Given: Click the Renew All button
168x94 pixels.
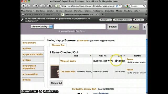Looking at the screenshot, I should pyautogui.click(x=56, y=83).
